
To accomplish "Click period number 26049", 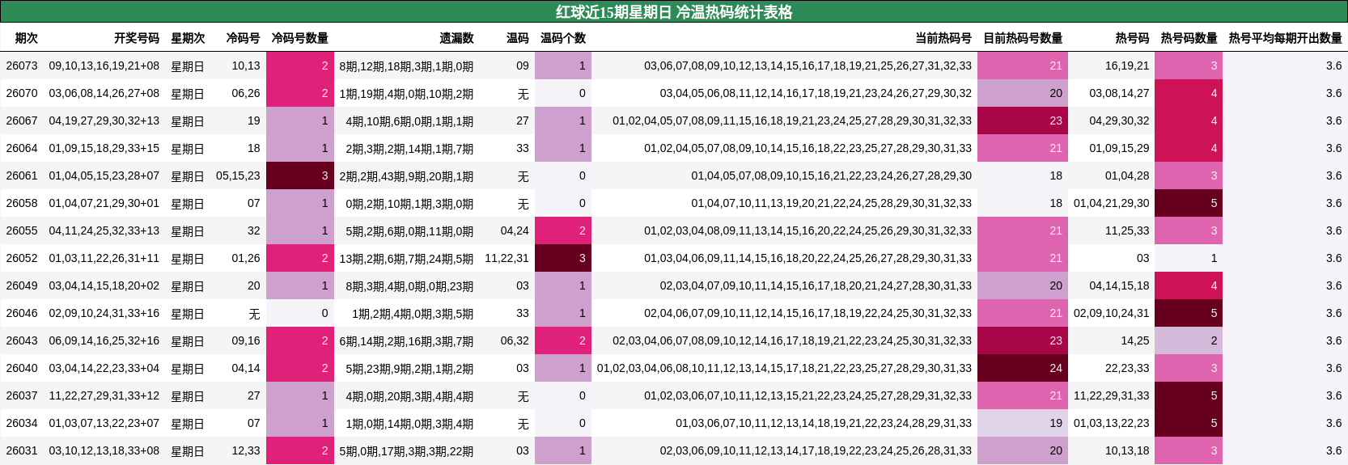I will point(22,285).
